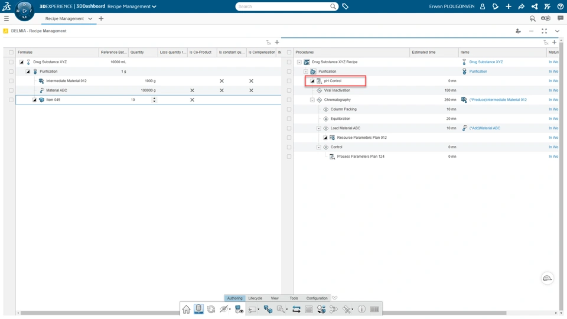Viewport: 567px width, 319px height.
Task: Open the hide-eye icon dropdown arrow
Action: pos(230,310)
